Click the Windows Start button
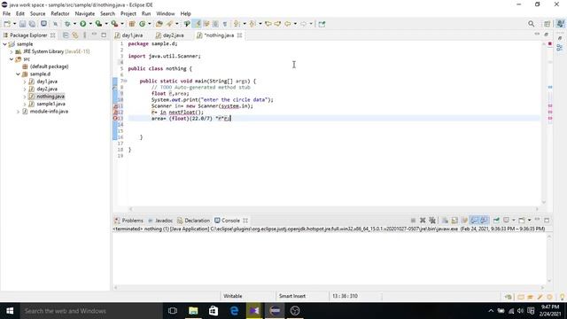The image size is (567, 319). tap(10, 311)
